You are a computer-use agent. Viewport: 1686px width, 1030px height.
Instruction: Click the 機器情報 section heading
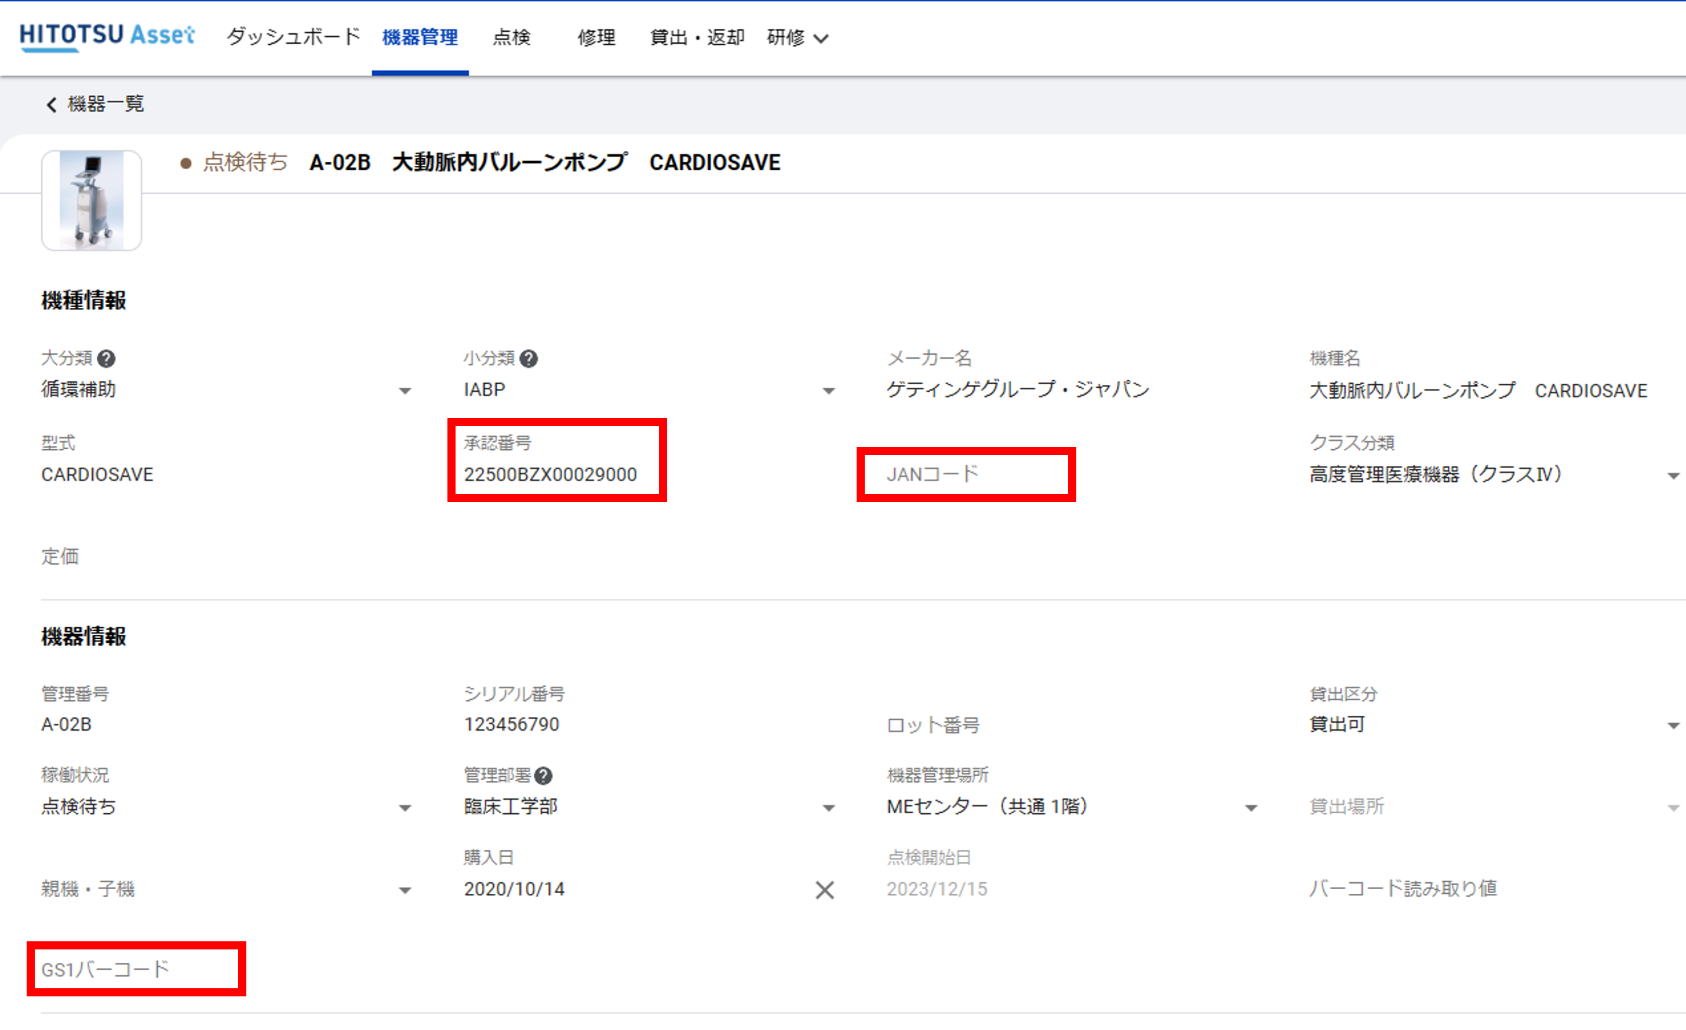click(83, 636)
